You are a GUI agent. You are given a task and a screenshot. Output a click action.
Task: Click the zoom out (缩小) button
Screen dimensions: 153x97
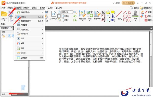tap(65, 20)
